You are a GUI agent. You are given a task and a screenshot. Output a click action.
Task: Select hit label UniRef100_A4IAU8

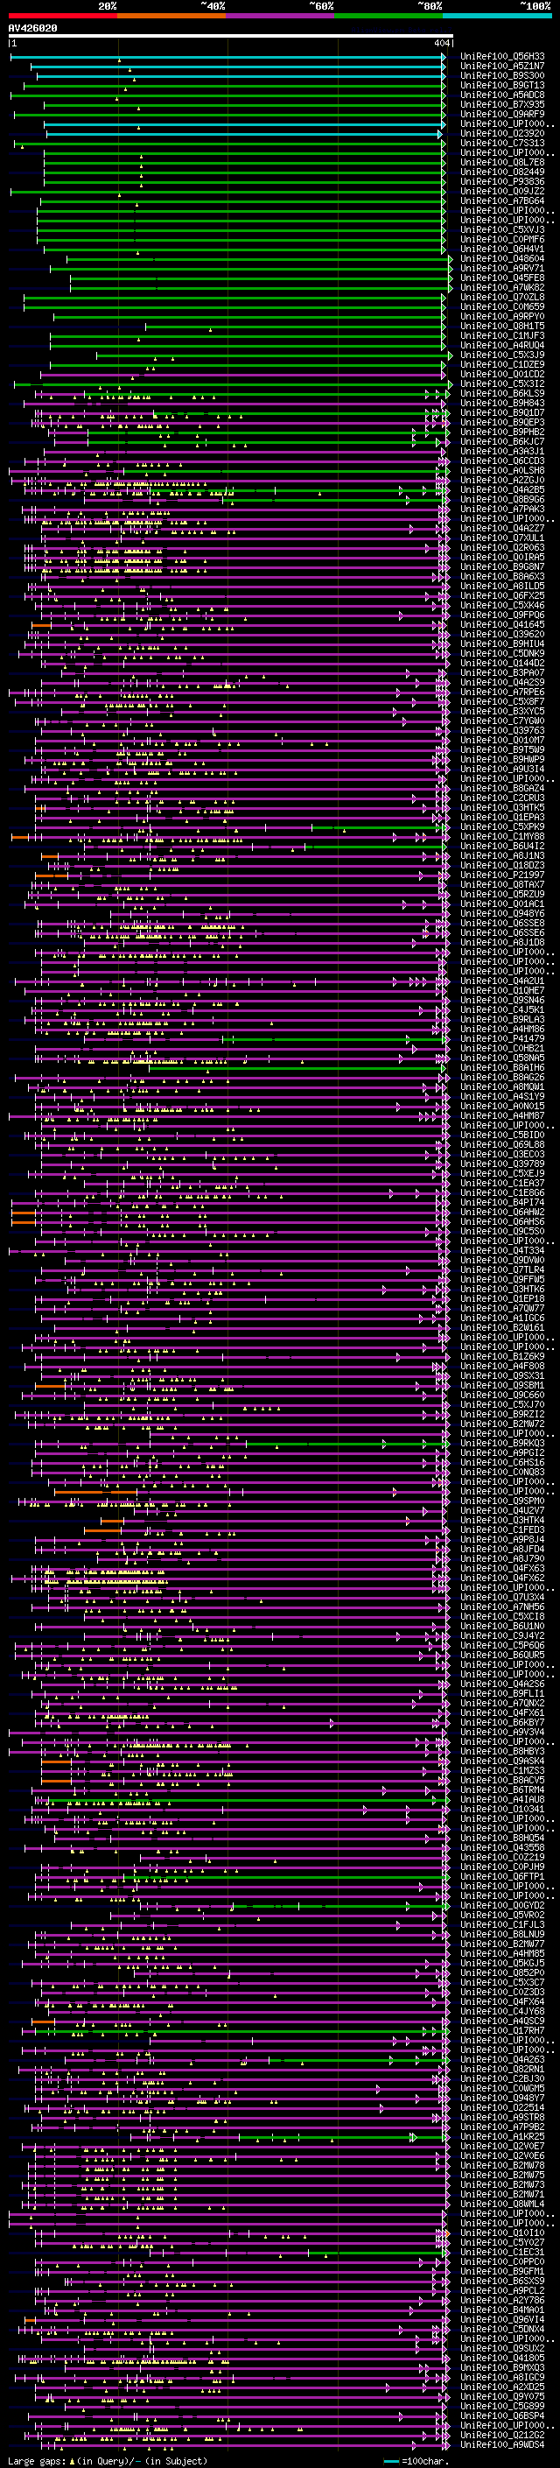502,1799
